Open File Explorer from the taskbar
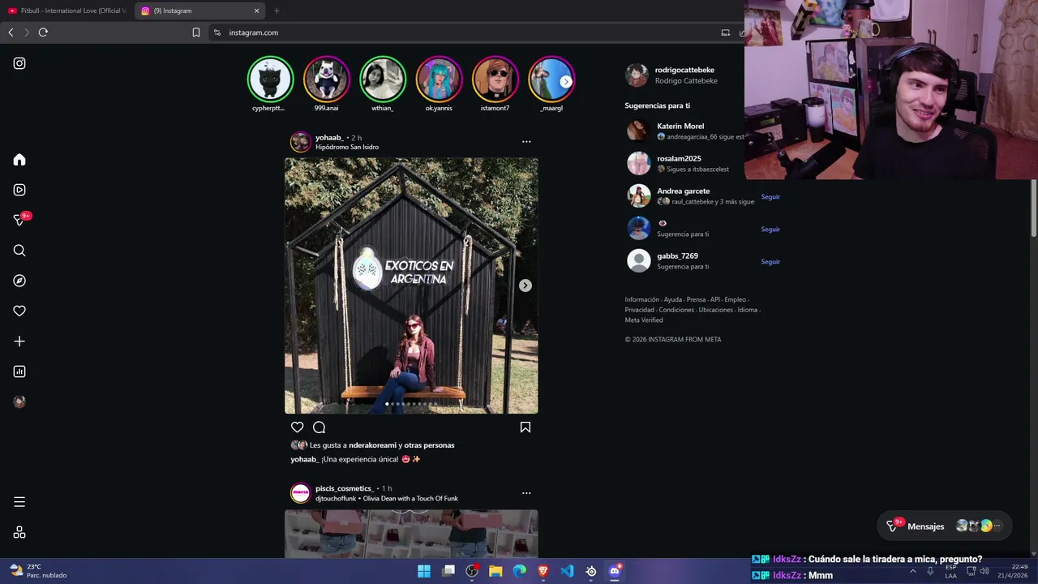 pos(495,571)
